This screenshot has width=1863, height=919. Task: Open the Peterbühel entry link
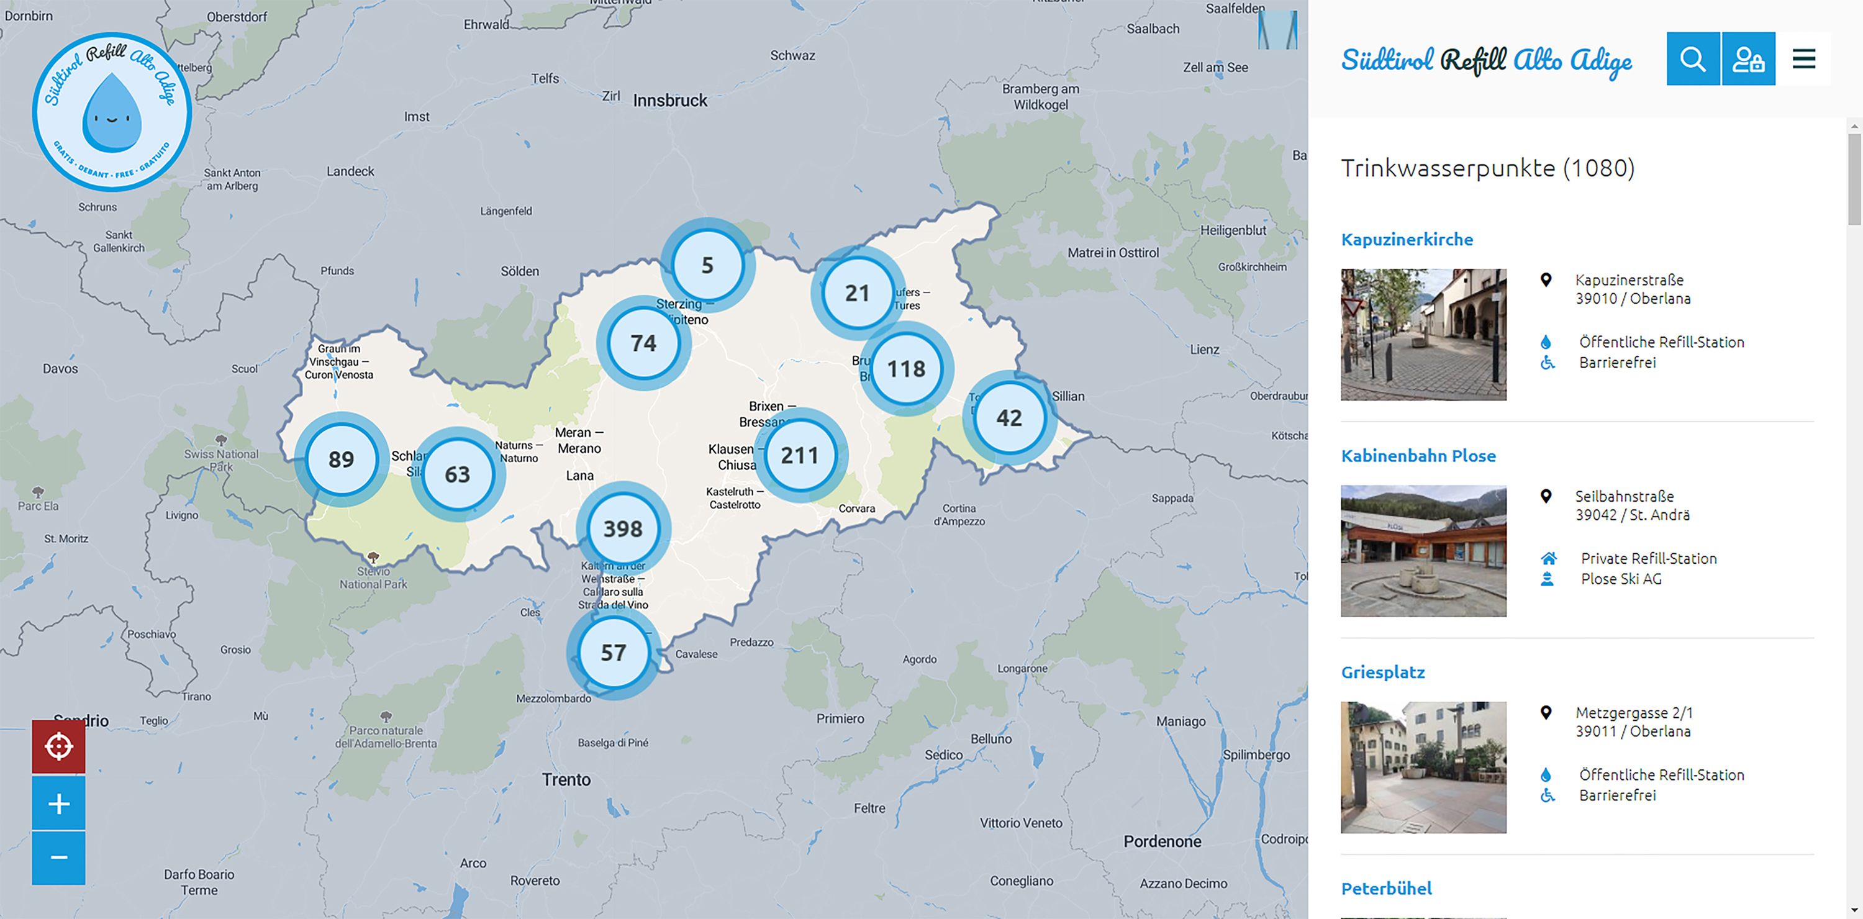1387,889
